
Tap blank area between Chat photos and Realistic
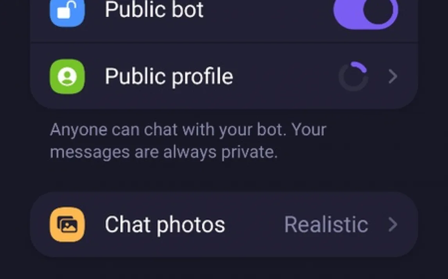pyautogui.click(x=254, y=224)
